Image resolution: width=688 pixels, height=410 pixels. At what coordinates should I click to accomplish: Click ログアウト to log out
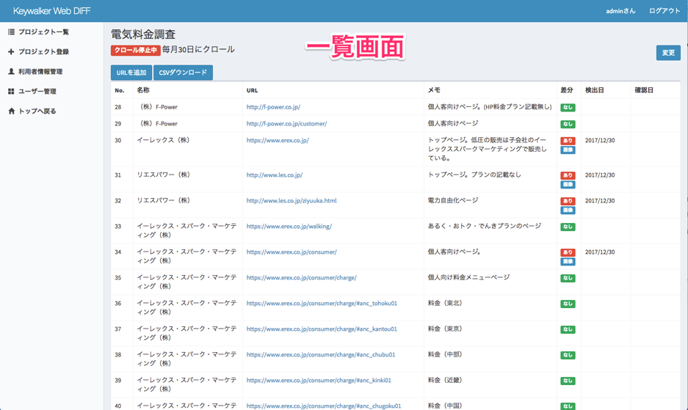[x=665, y=11]
